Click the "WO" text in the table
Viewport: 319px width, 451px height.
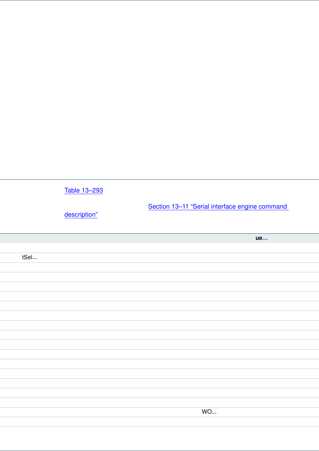(x=207, y=412)
